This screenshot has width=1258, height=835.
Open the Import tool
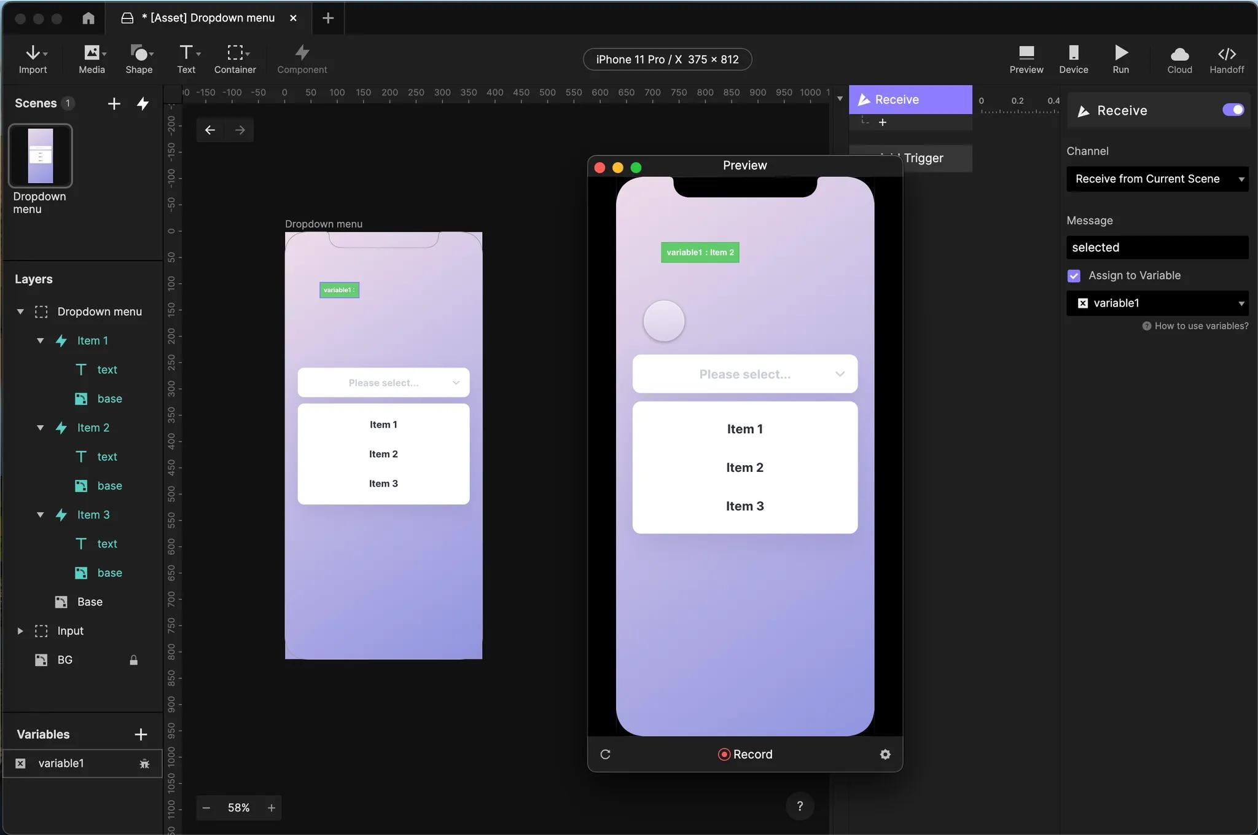point(33,60)
